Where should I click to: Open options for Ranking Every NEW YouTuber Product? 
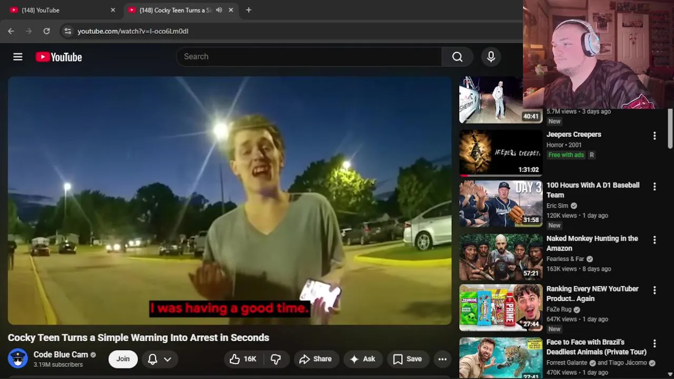click(655, 291)
